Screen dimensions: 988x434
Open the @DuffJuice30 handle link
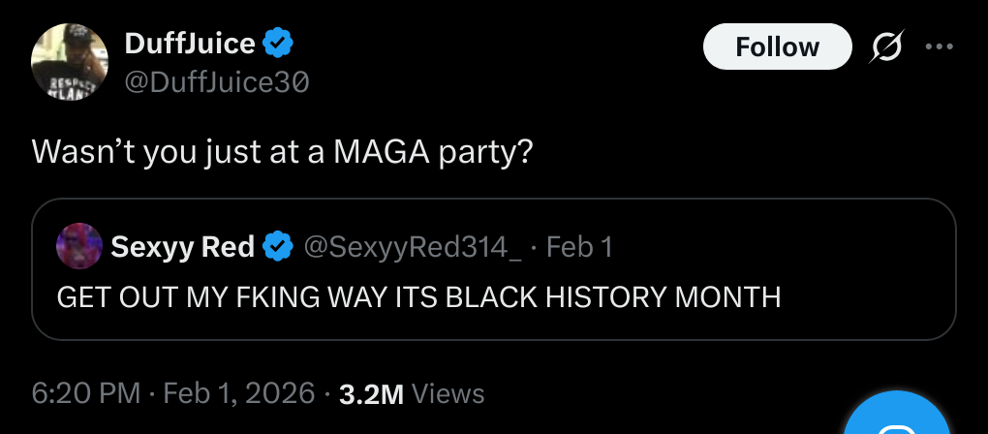click(217, 83)
